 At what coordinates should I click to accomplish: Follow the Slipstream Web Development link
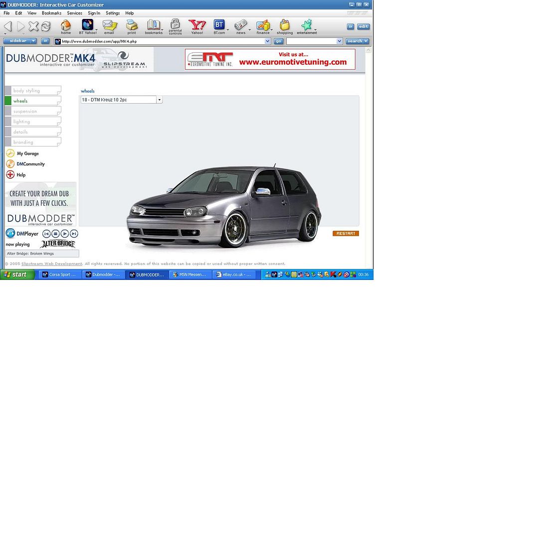point(52,264)
